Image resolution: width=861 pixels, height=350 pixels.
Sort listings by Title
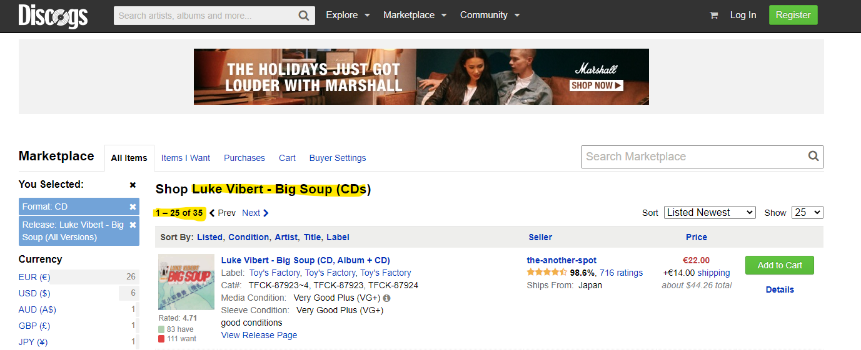coord(312,237)
